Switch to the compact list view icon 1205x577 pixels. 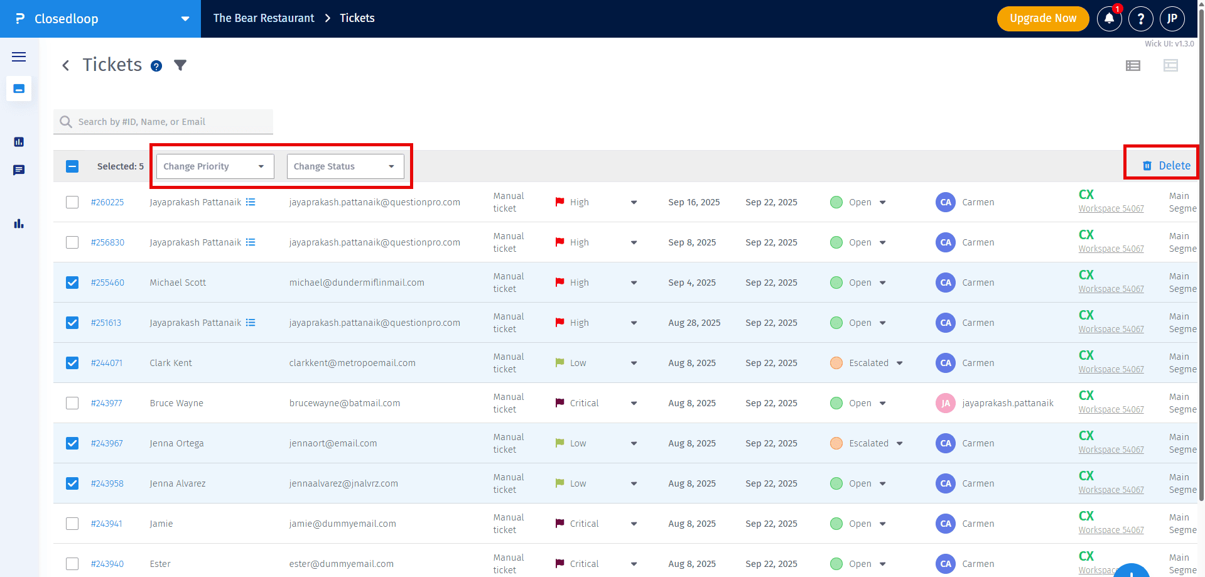click(x=1133, y=66)
